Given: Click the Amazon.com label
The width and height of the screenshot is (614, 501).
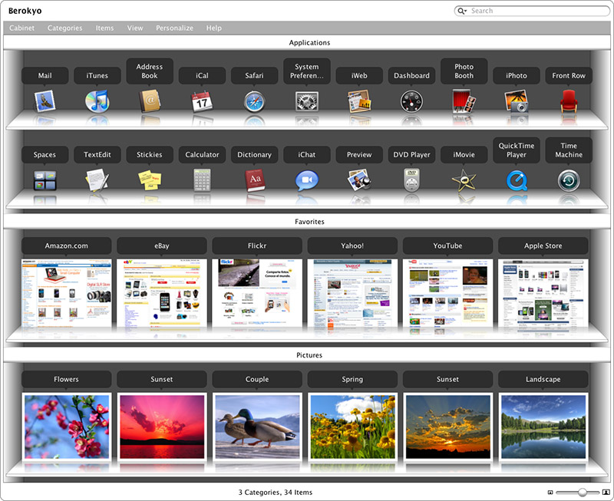Looking at the screenshot, I should pos(66,246).
